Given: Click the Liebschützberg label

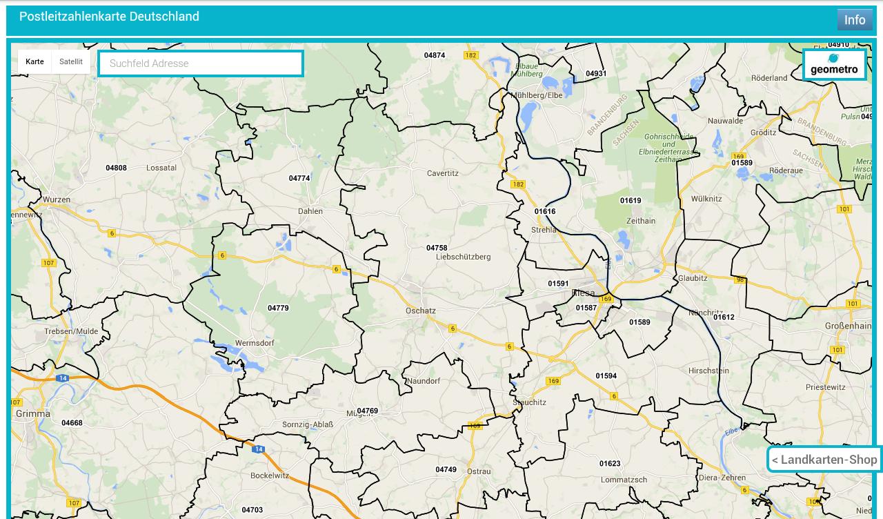Looking at the screenshot, I should point(464,257).
